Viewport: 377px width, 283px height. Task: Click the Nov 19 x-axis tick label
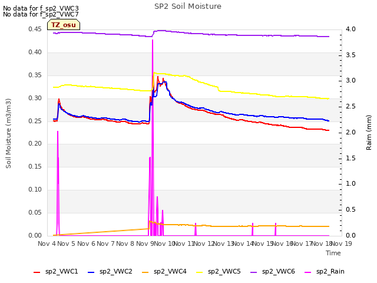[342, 243]
